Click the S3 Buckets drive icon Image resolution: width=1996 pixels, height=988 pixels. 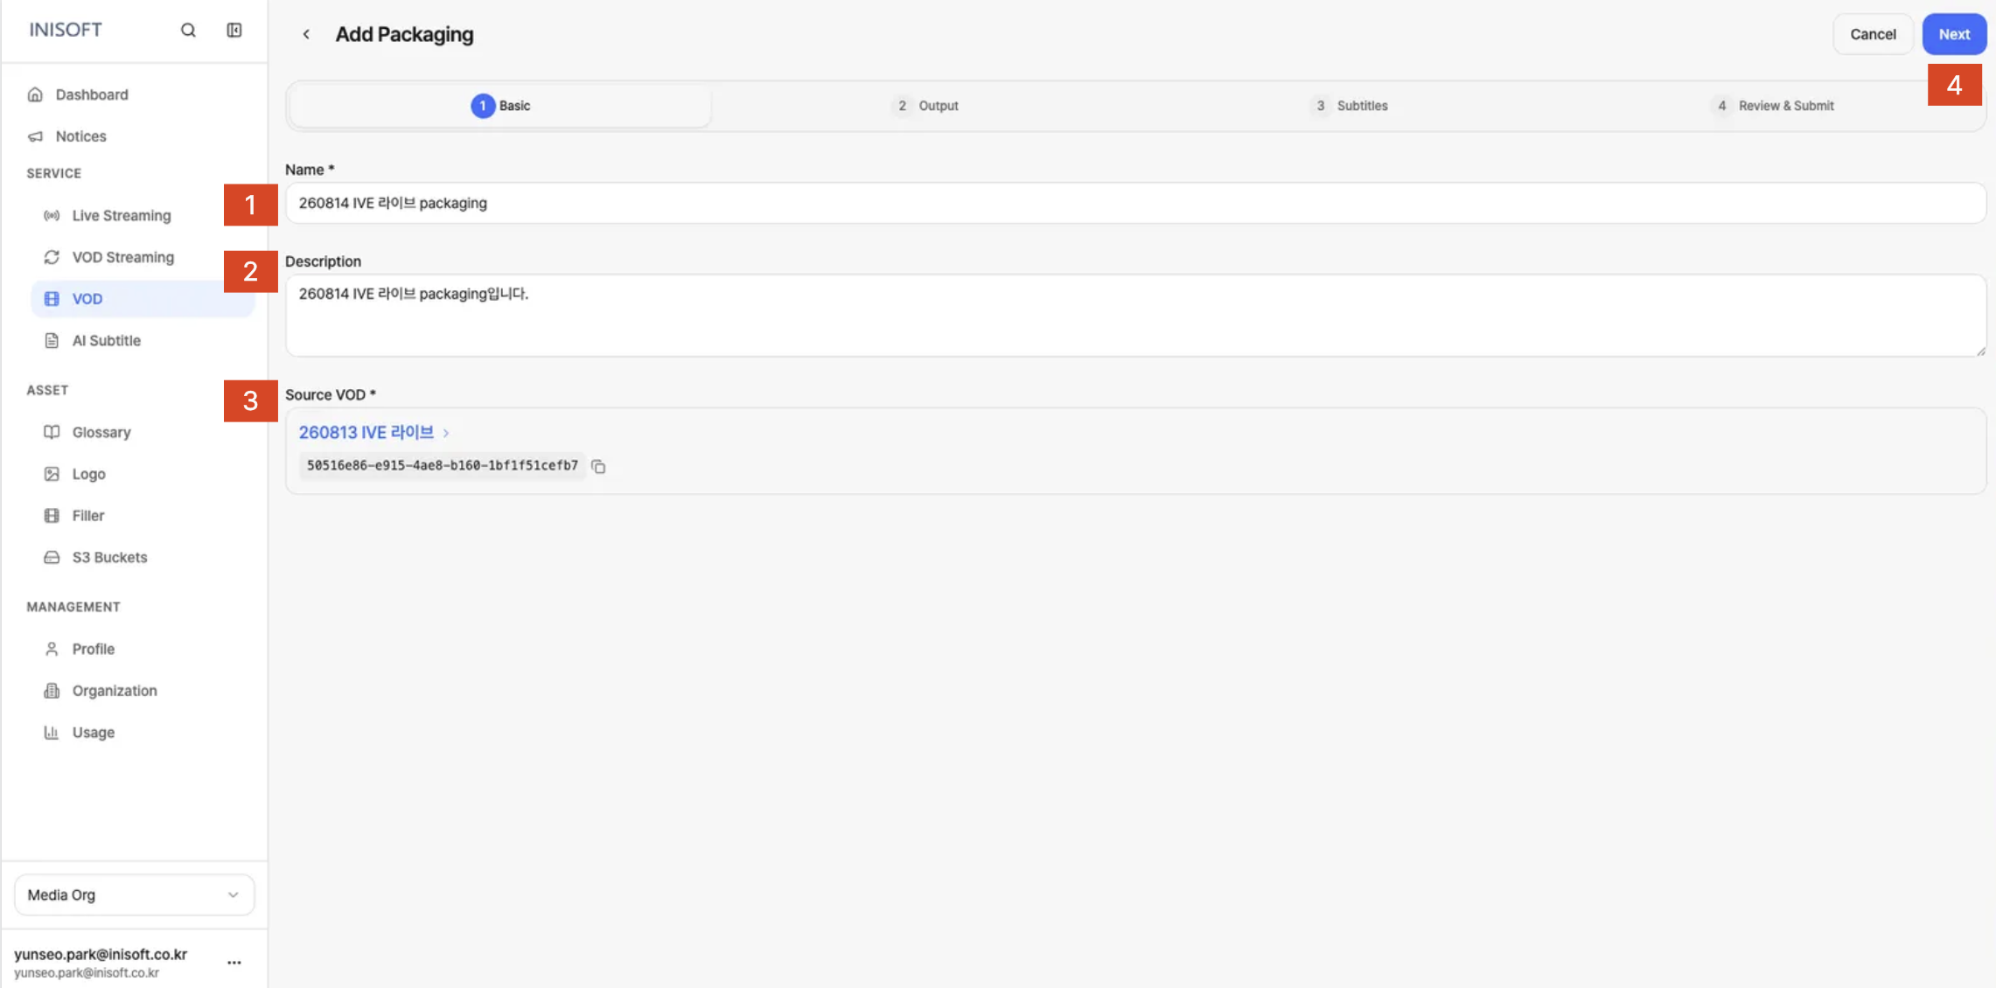point(52,557)
